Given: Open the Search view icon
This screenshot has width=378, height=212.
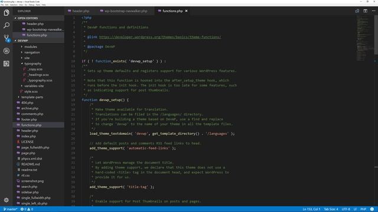Looking at the screenshot, I should click(6, 25).
